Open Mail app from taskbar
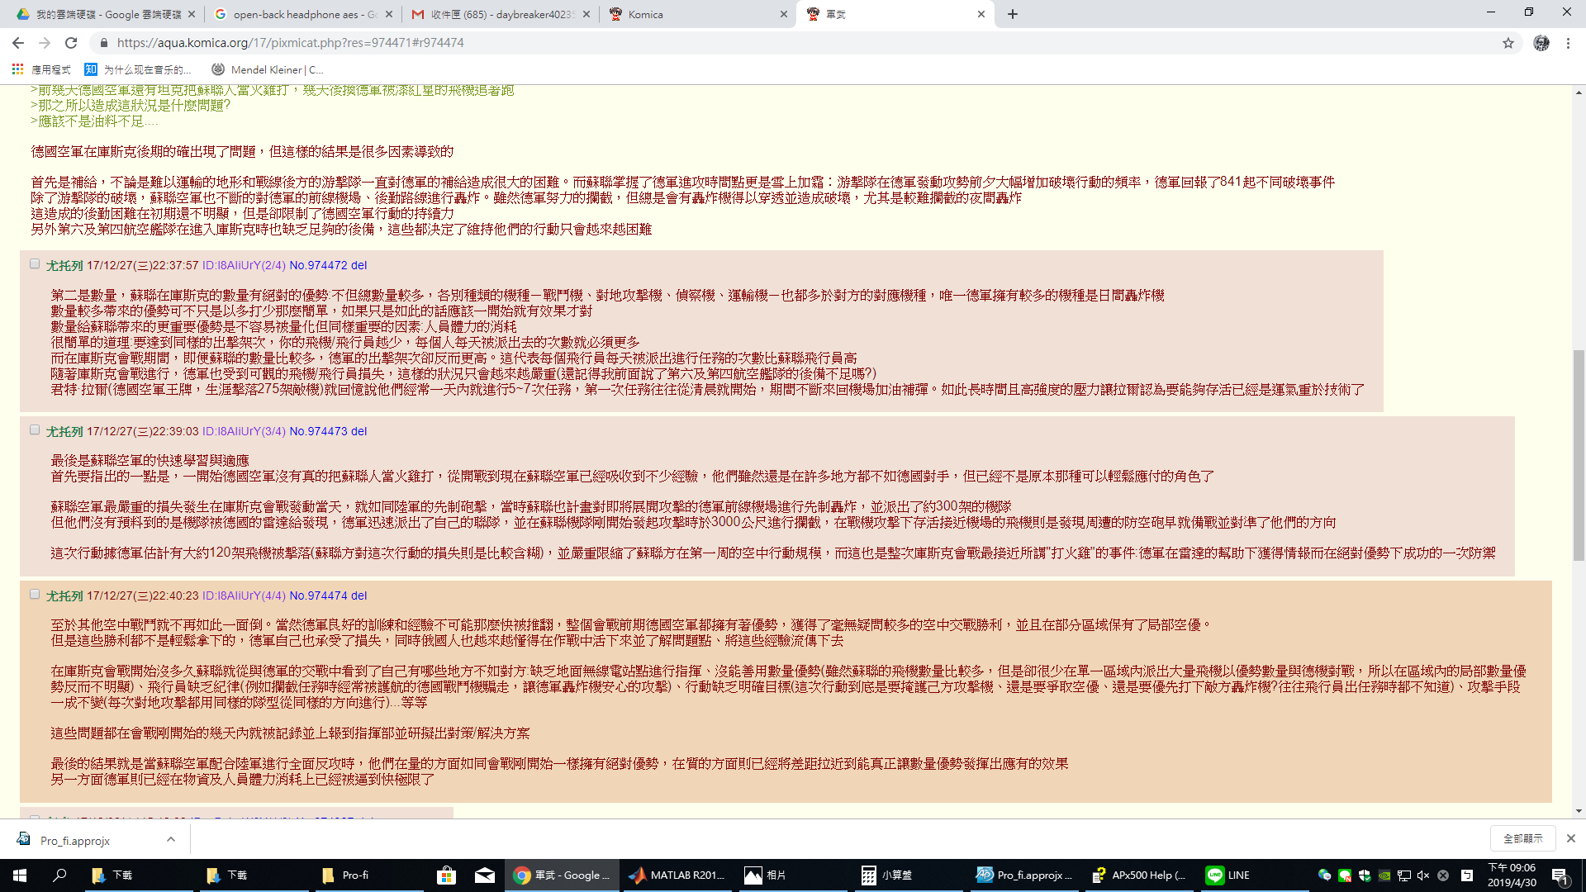This screenshot has width=1586, height=892. (485, 875)
